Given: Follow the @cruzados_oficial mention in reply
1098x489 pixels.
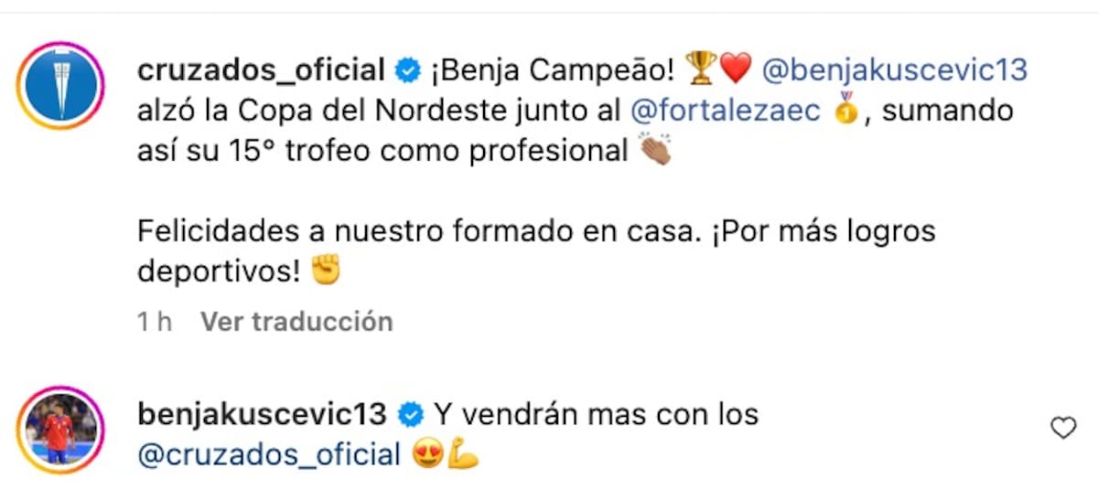Looking at the screenshot, I should click(269, 454).
